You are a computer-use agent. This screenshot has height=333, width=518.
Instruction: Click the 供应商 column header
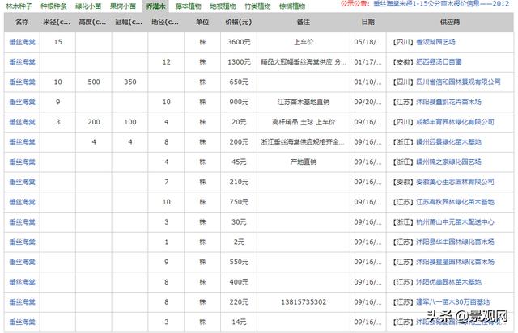pos(450,22)
